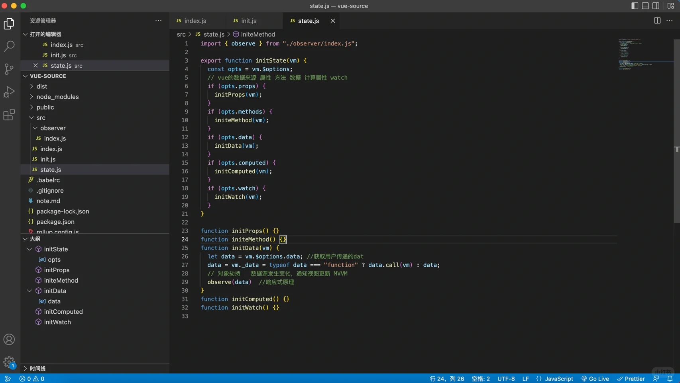Change the JavaScript language mode
Viewport: 680px width, 383px height.
[x=558, y=379]
